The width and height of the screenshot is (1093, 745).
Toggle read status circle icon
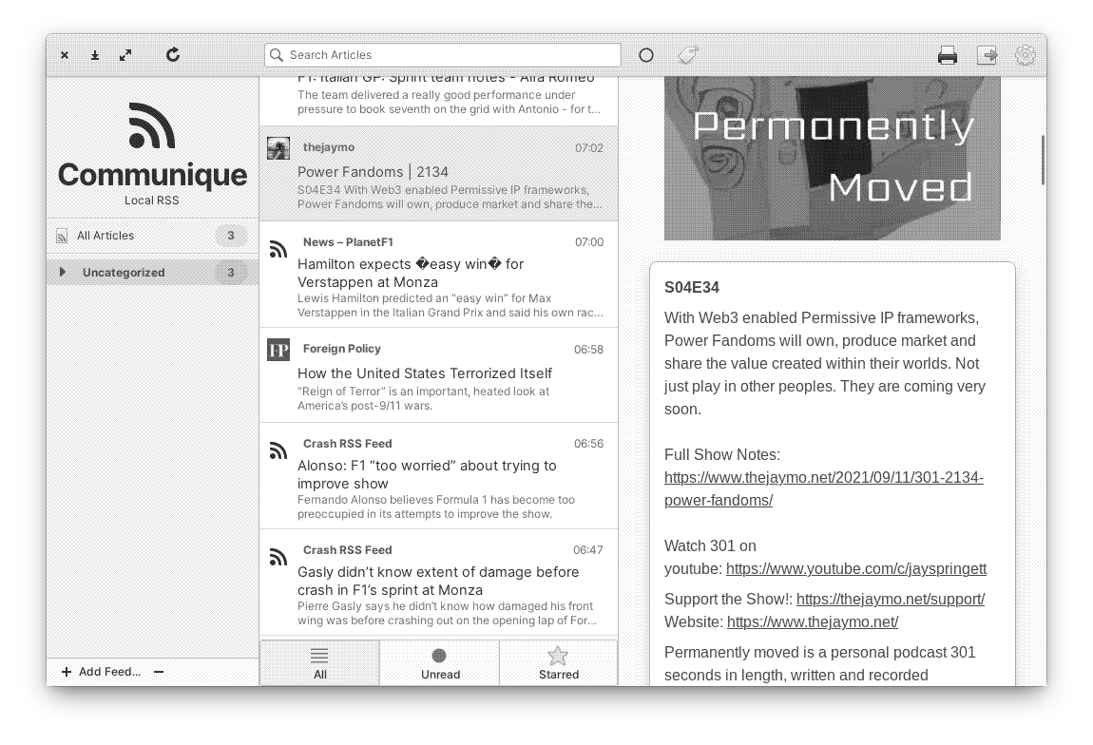[x=646, y=55]
